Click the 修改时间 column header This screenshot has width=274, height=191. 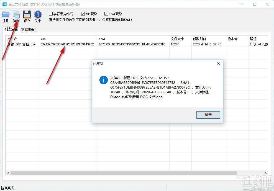tap(209, 39)
